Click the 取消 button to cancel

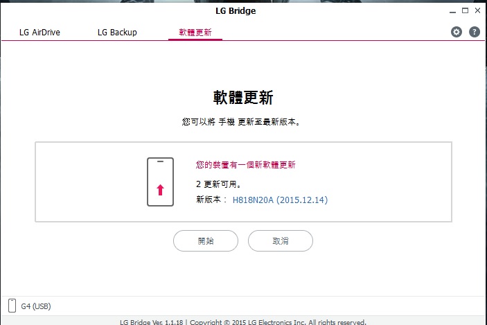point(281,240)
